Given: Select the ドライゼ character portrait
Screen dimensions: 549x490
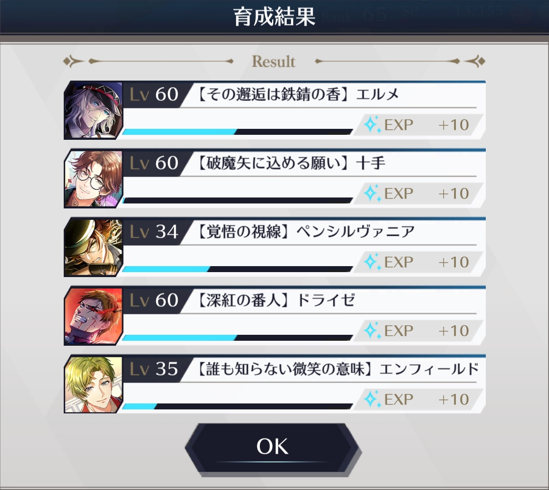Looking at the screenshot, I should click(x=94, y=316).
